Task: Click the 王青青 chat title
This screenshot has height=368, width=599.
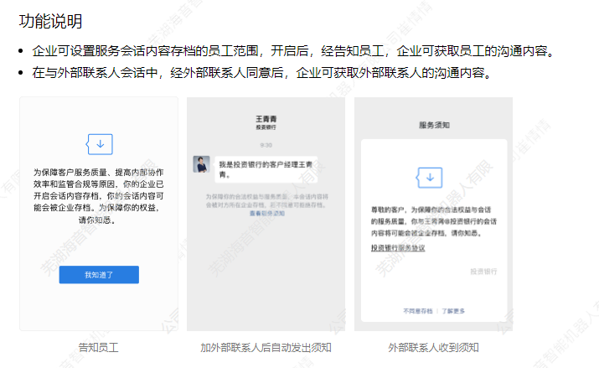Action: tap(266, 119)
